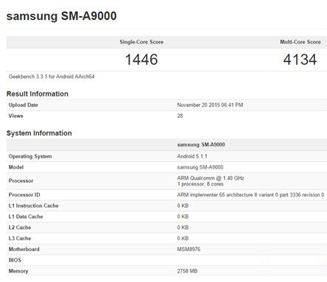Click the MSM8976 motherboard value
Viewport: 327px width, 282px height.
click(x=189, y=250)
